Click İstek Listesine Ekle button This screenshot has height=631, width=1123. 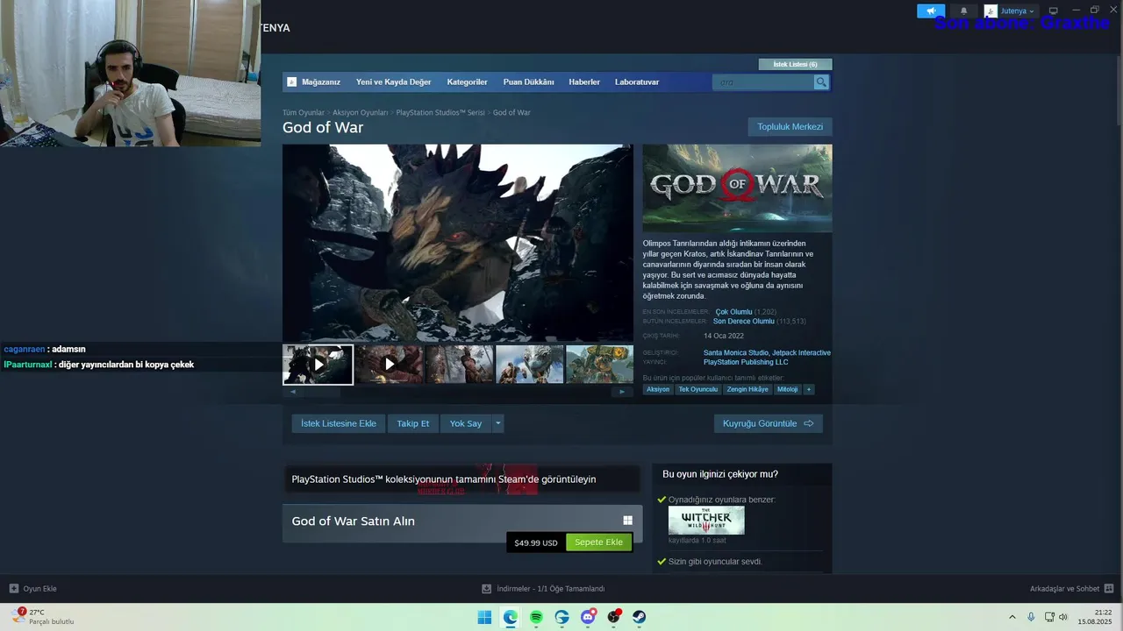(339, 423)
